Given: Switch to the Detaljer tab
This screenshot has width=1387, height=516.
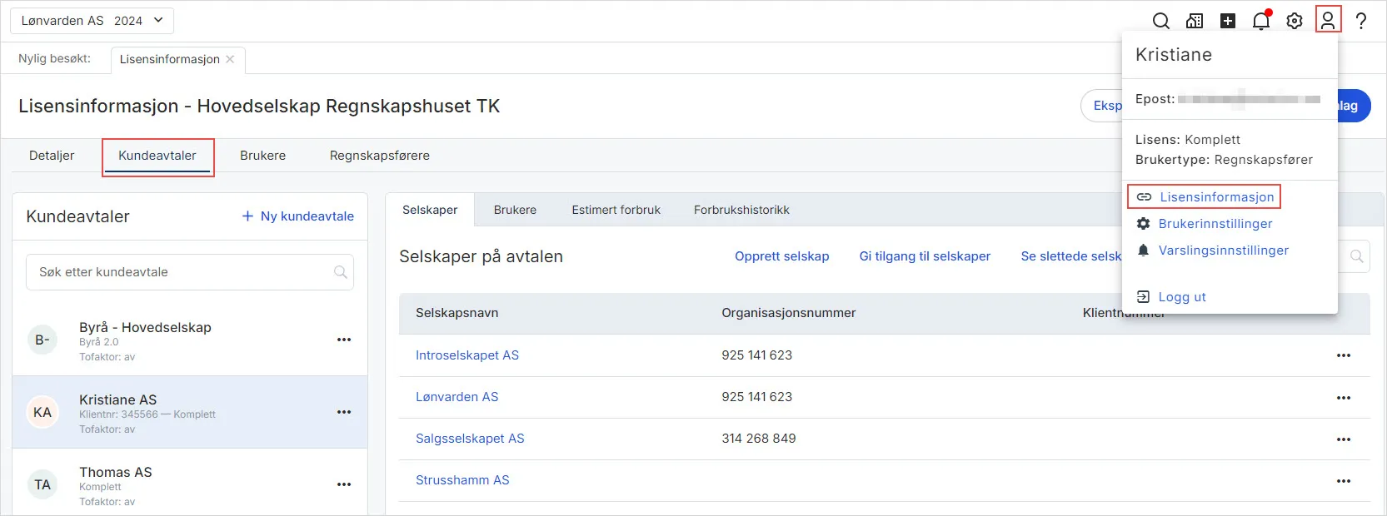Looking at the screenshot, I should coord(52,156).
